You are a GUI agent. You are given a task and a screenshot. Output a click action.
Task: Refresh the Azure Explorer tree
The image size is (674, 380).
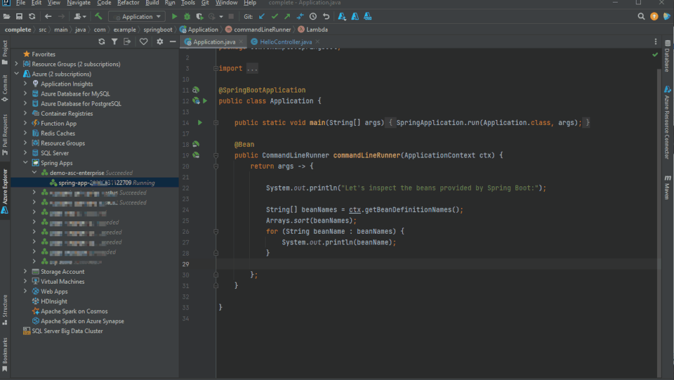coord(101,41)
